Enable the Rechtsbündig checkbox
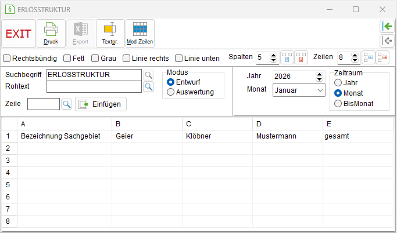397x233 pixels. tap(6, 59)
